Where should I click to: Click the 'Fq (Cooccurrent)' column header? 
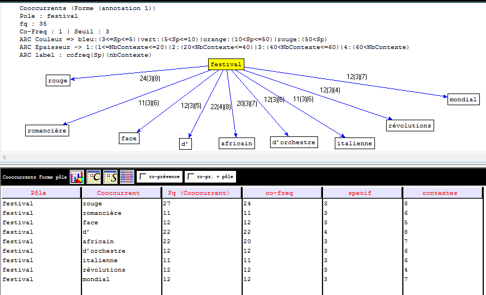(202, 193)
